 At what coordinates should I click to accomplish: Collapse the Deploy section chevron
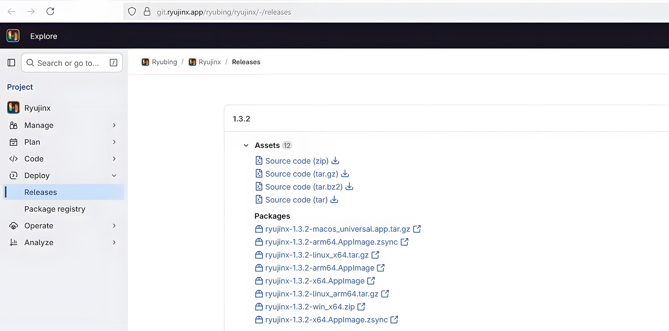click(x=114, y=175)
